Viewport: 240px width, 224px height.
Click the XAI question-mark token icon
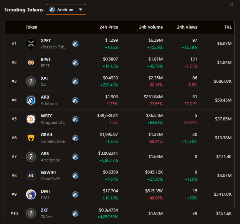(x=31, y=81)
